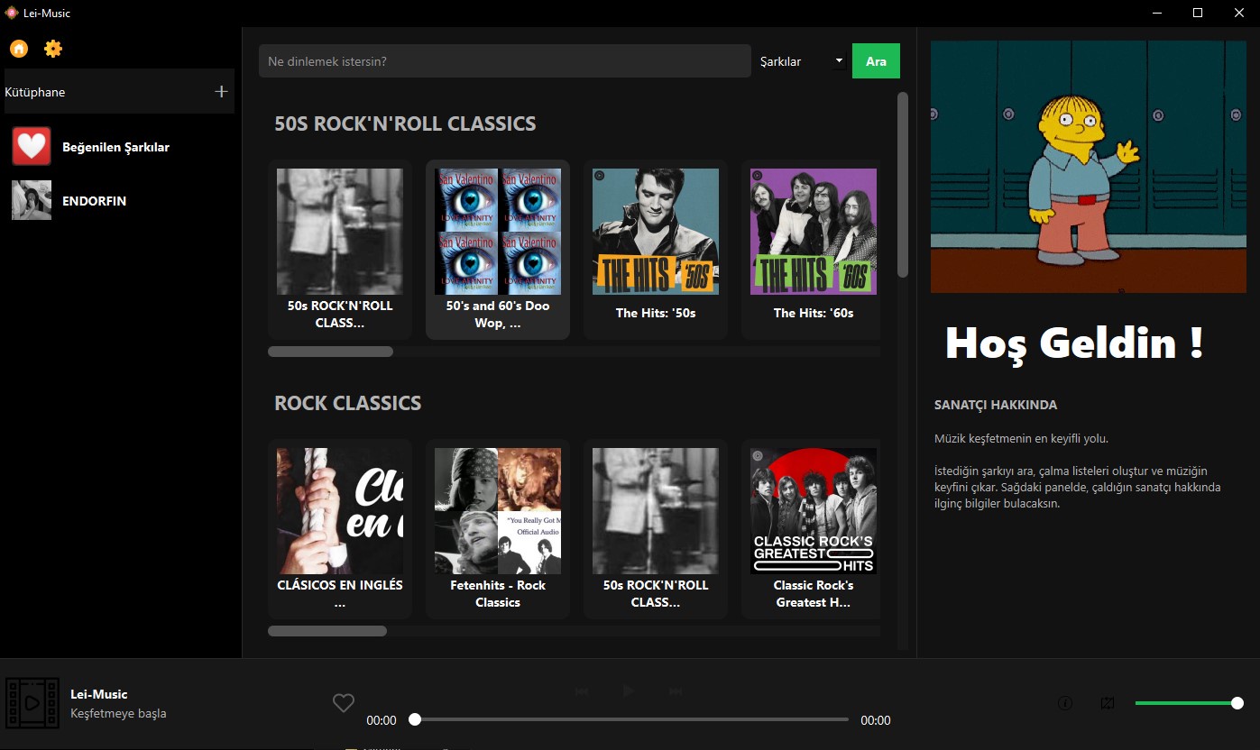Click the next track button
The width and height of the screenshot is (1260, 750).
click(x=676, y=691)
